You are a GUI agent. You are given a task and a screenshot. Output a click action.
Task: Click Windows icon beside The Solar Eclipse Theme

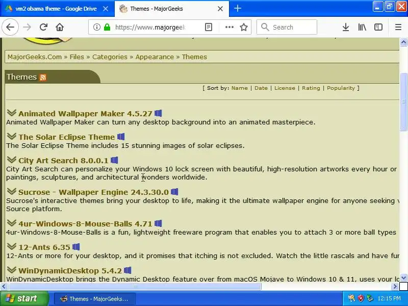click(121, 137)
